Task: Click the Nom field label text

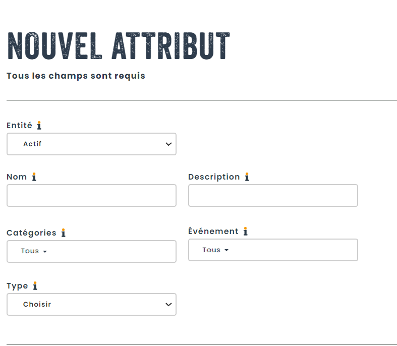Action: (x=17, y=177)
